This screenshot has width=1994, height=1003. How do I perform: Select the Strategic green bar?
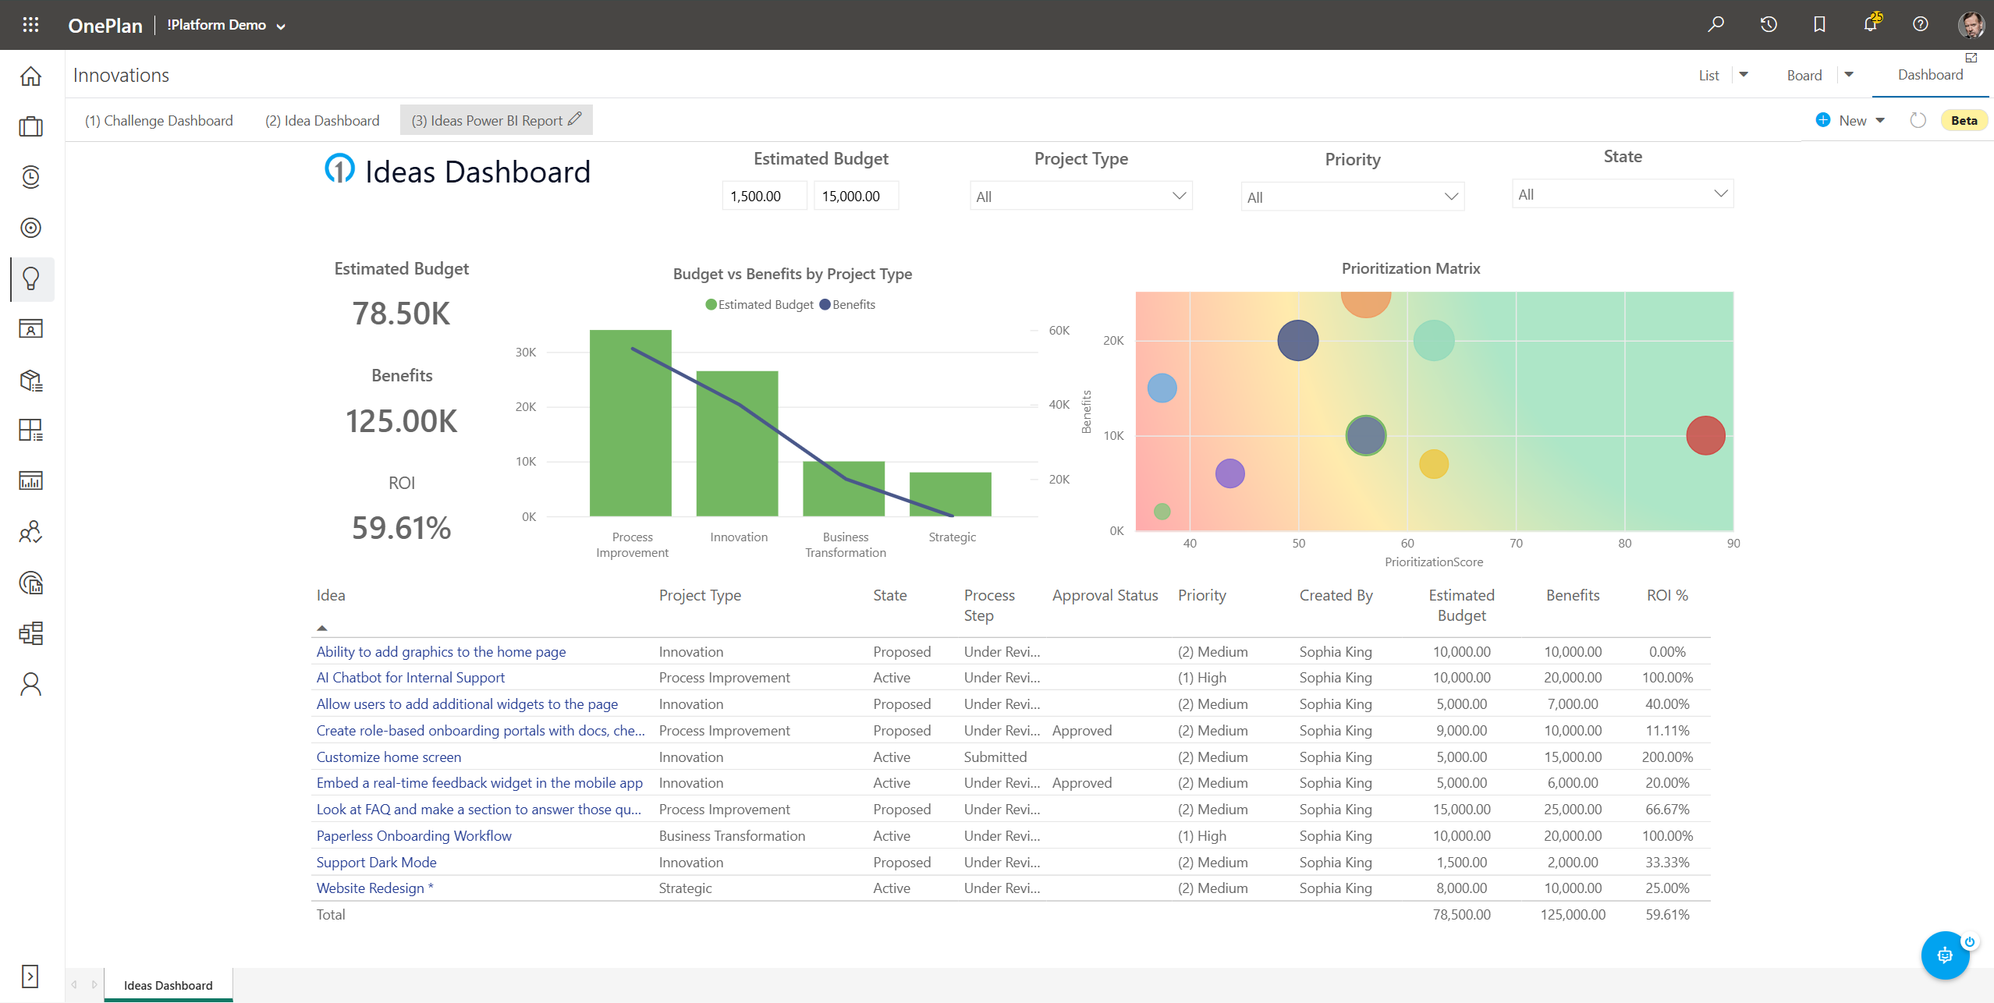pyautogui.click(x=950, y=494)
